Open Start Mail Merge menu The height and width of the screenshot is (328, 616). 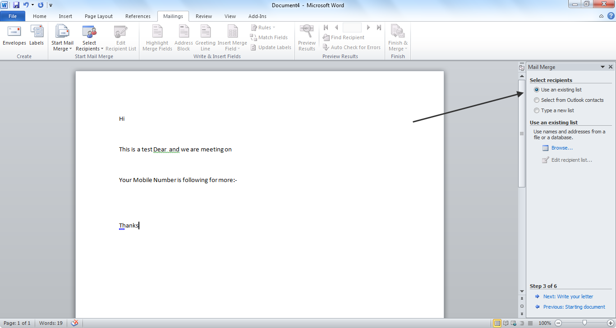click(62, 38)
